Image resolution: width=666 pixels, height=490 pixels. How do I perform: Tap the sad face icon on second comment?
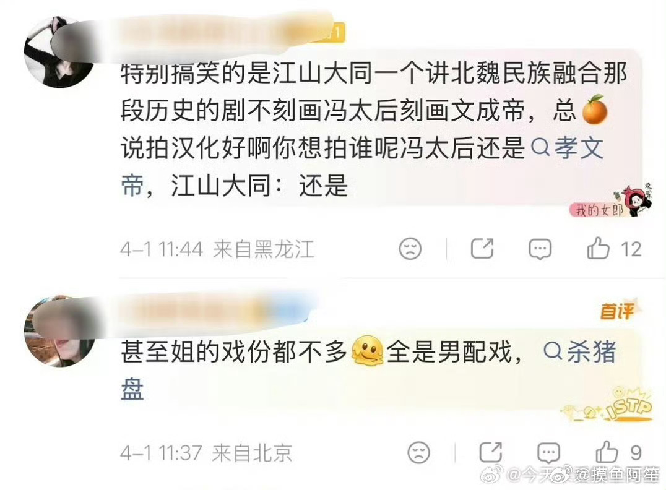(419, 452)
